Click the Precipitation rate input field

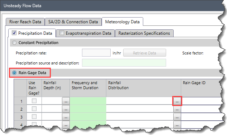click(96, 53)
